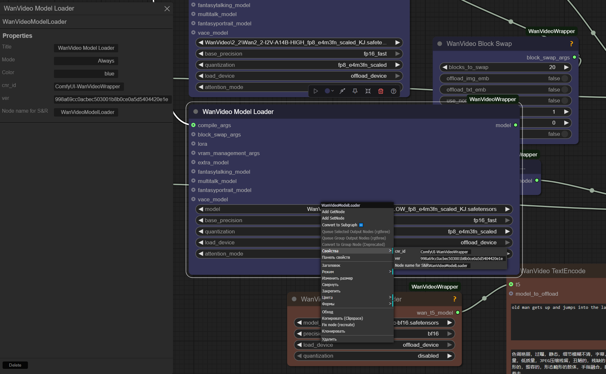Choose Клонировать from the context menu

point(357,331)
